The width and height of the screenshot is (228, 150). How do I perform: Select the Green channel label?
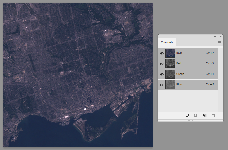pyautogui.click(x=180, y=74)
